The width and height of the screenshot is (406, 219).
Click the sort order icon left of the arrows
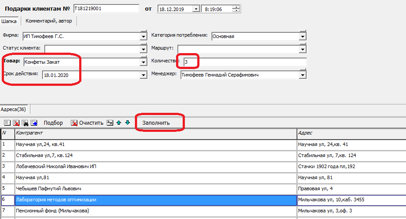[x=110, y=123]
